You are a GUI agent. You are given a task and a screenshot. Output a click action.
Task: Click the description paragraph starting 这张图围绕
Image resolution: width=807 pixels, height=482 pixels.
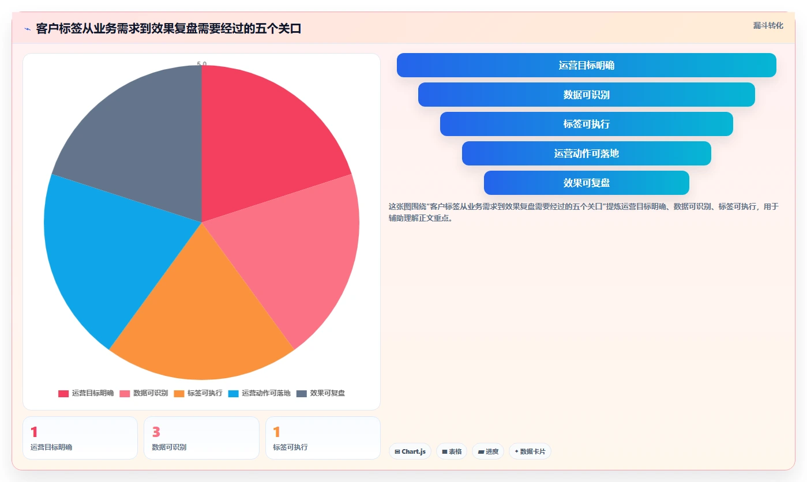tap(584, 212)
